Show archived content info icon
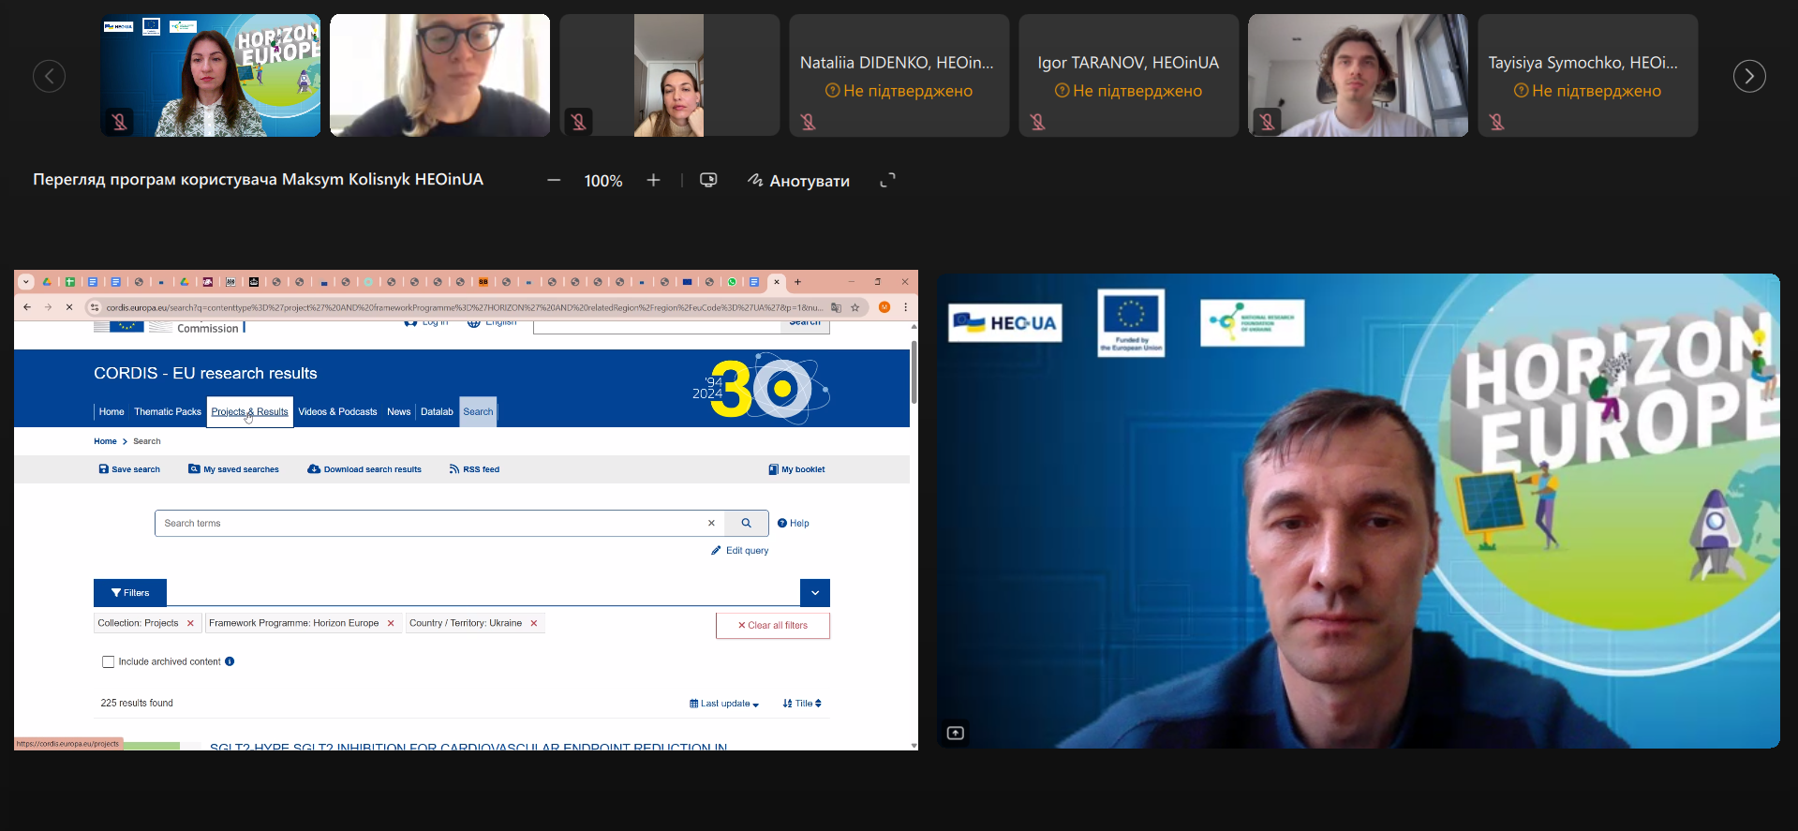The height and width of the screenshot is (831, 1798). click(x=230, y=661)
